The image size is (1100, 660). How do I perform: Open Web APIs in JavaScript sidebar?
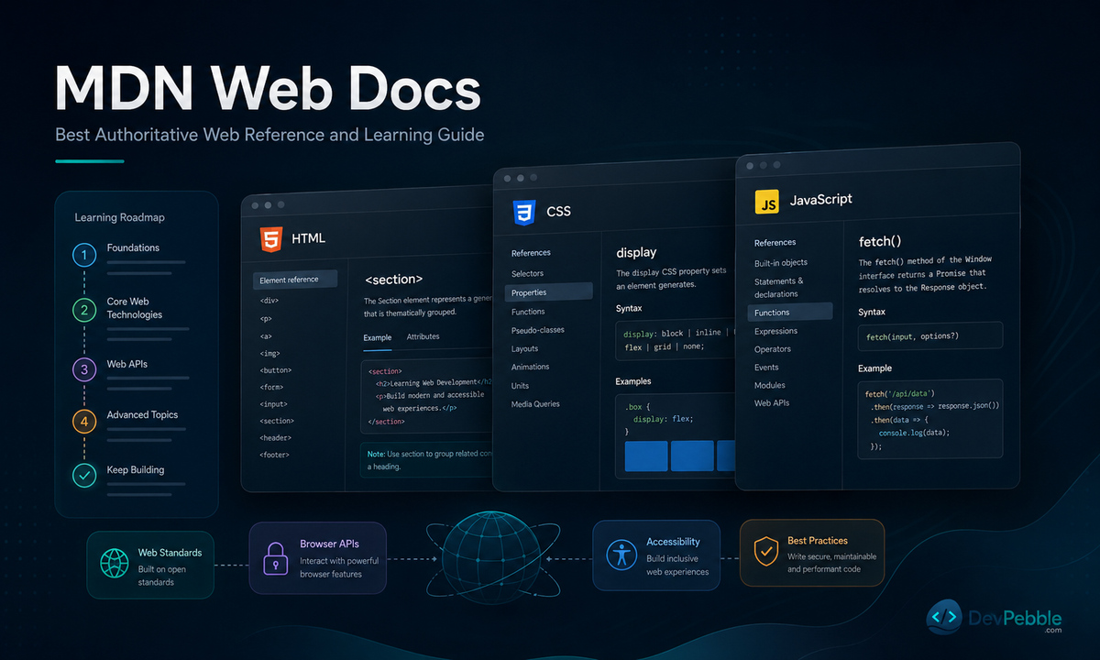click(x=772, y=403)
